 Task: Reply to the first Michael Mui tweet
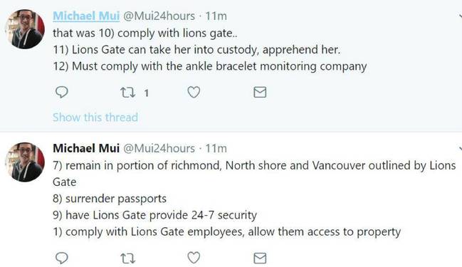[x=62, y=93]
